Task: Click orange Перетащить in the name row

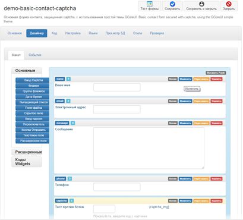Action: click(201, 79)
